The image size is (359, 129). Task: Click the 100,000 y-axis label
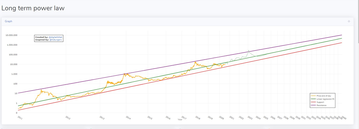[x=13, y=55]
